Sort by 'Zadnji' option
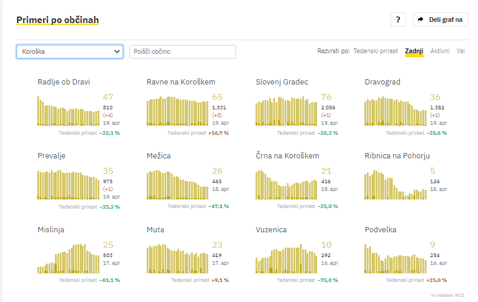The height and width of the screenshot is (302, 478). [414, 51]
